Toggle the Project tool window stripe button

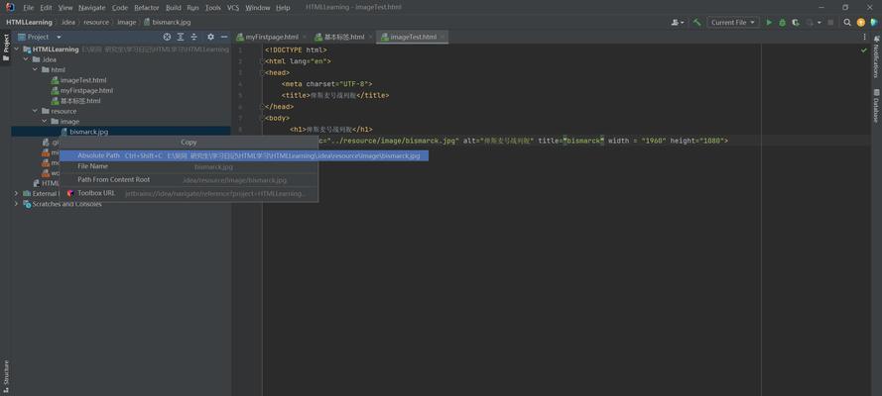pyautogui.click(x=6, y=48)
